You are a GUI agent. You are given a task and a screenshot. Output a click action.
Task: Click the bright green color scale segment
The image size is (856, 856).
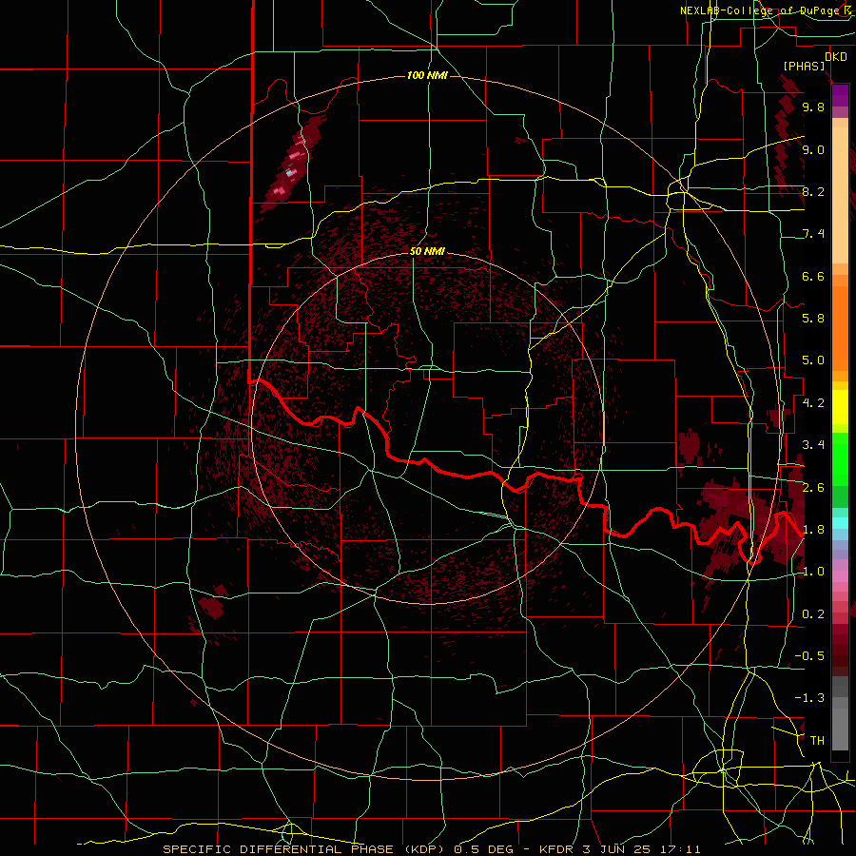pyautogui.click(x=840, y=458)
